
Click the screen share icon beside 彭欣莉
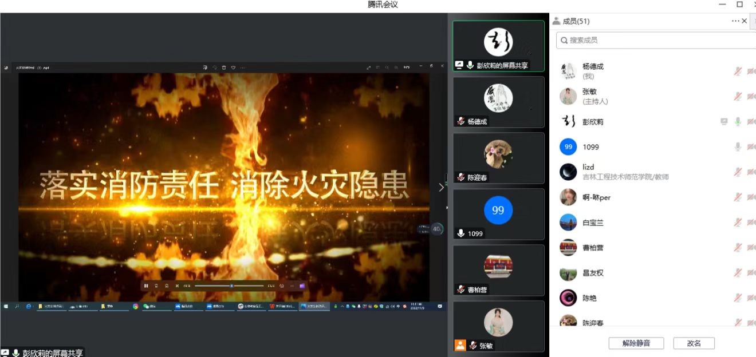pyautogui.click(x=724, y=121)
